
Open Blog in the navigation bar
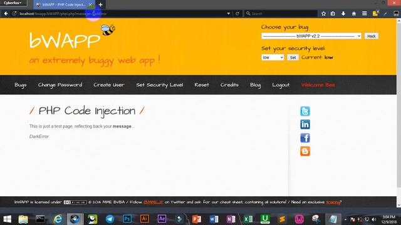256,85
